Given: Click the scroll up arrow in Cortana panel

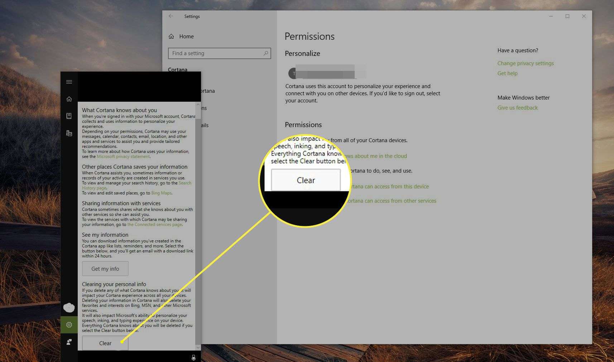Looking at the screenshot, I should click(x=198, y=105).
